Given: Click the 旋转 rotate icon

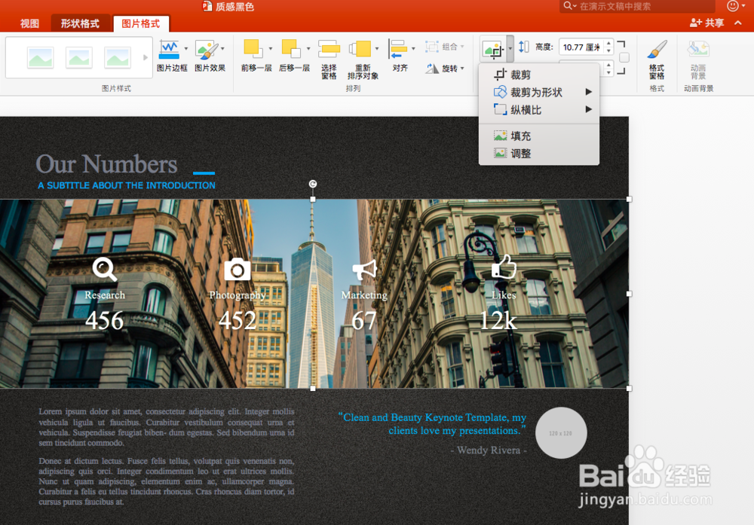Looking at the screenshot, I should tap(432, 69).
